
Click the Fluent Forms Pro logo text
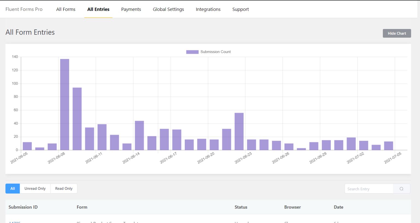coord(24,9)
